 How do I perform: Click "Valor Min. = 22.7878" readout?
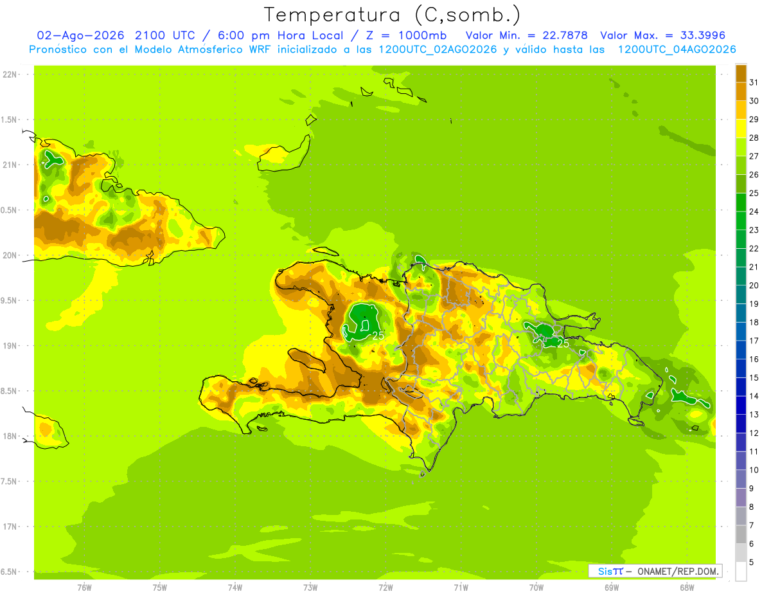tap(526, 35)
